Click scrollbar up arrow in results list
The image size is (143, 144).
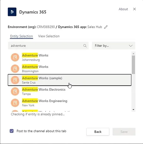pyautogui.click(x=134, y=54)
